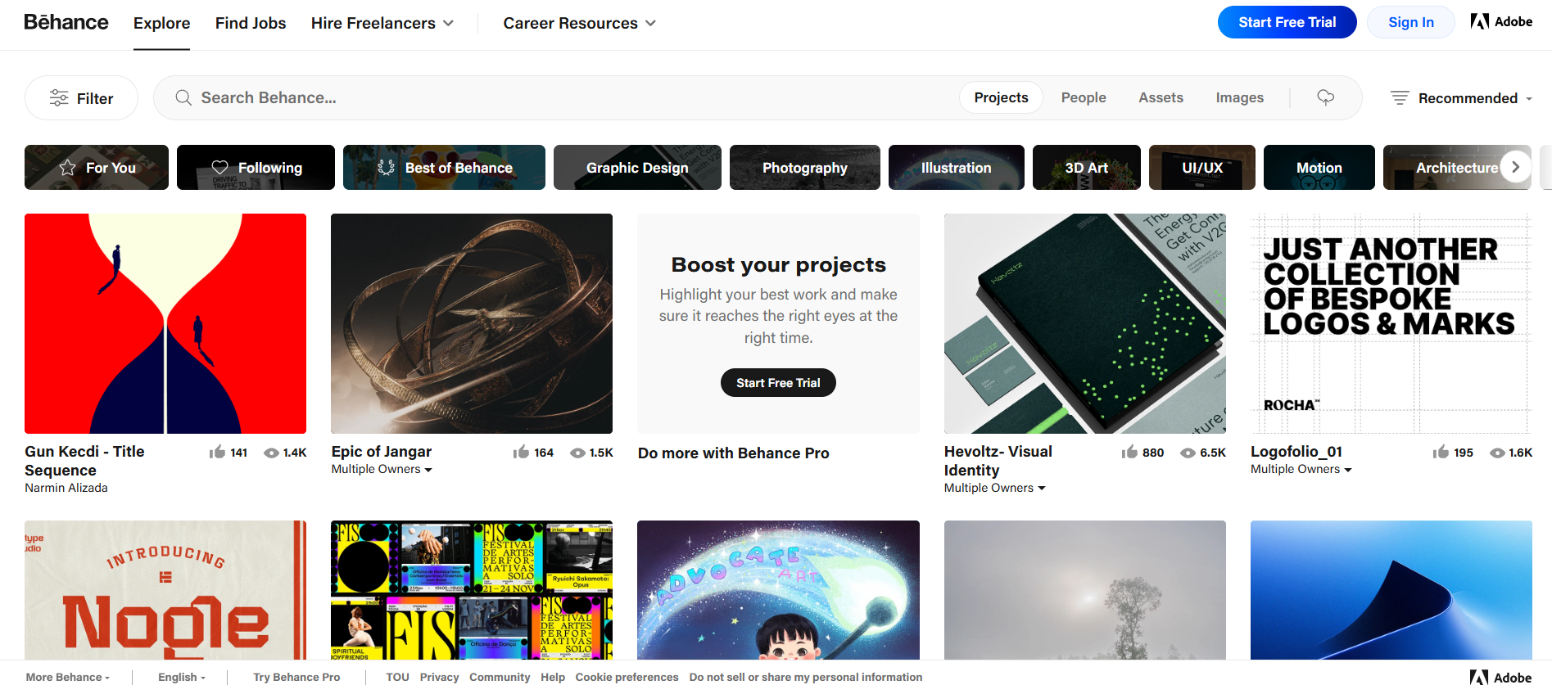Click Adobe logo in footer
This screenshot has height=685, width=1552.
pos(1500,677)
